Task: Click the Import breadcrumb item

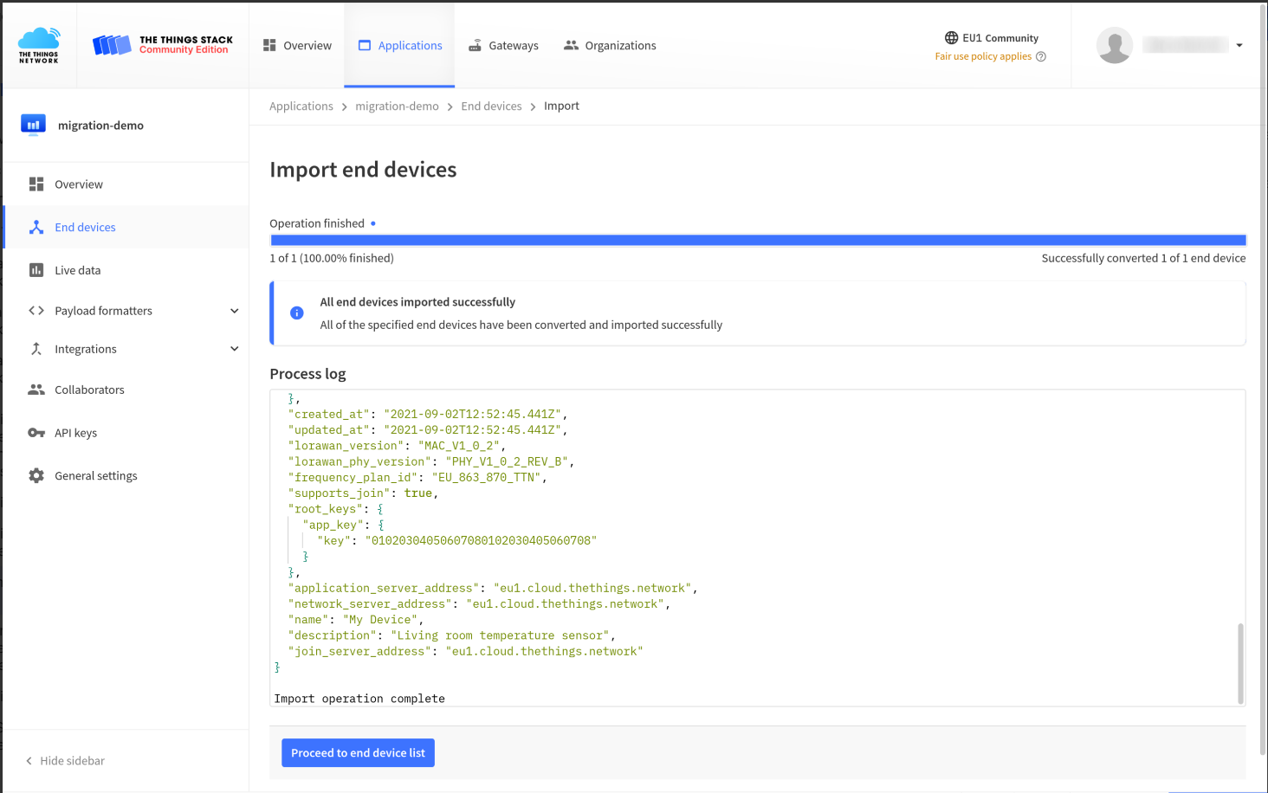Action: 561,106
